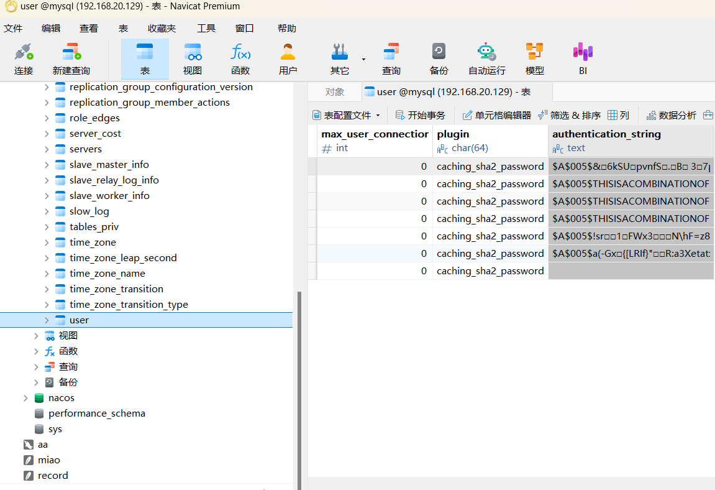Screen dimensions: 715x490
Task: Click the plugin column header
Action: 490,141
